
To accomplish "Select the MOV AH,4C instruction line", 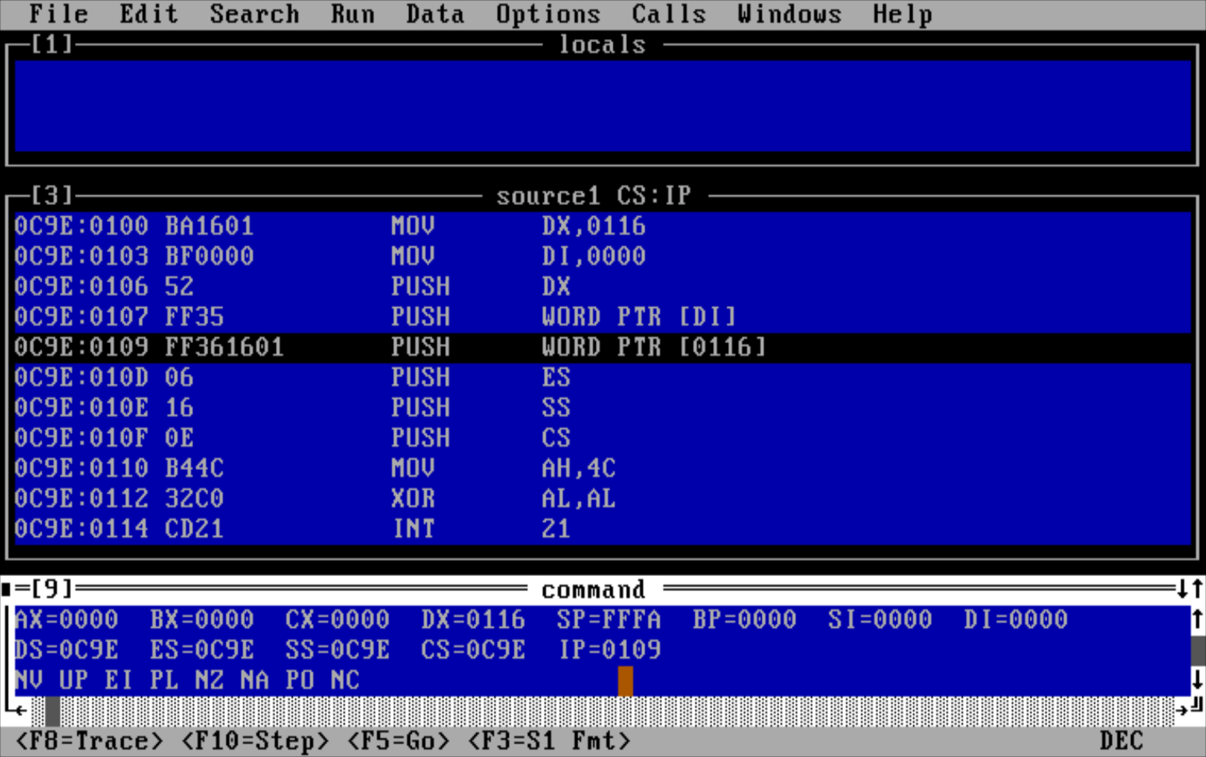I will 603,469.
